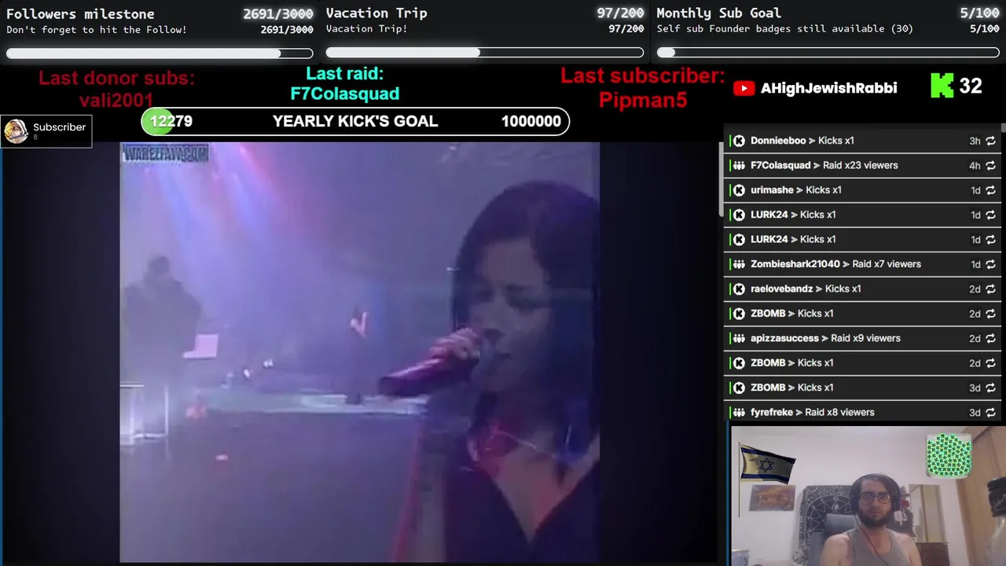The image size is (1006, 566).
Task: Click the "Raid x23 viewers" text
Action: coord(861,165)
